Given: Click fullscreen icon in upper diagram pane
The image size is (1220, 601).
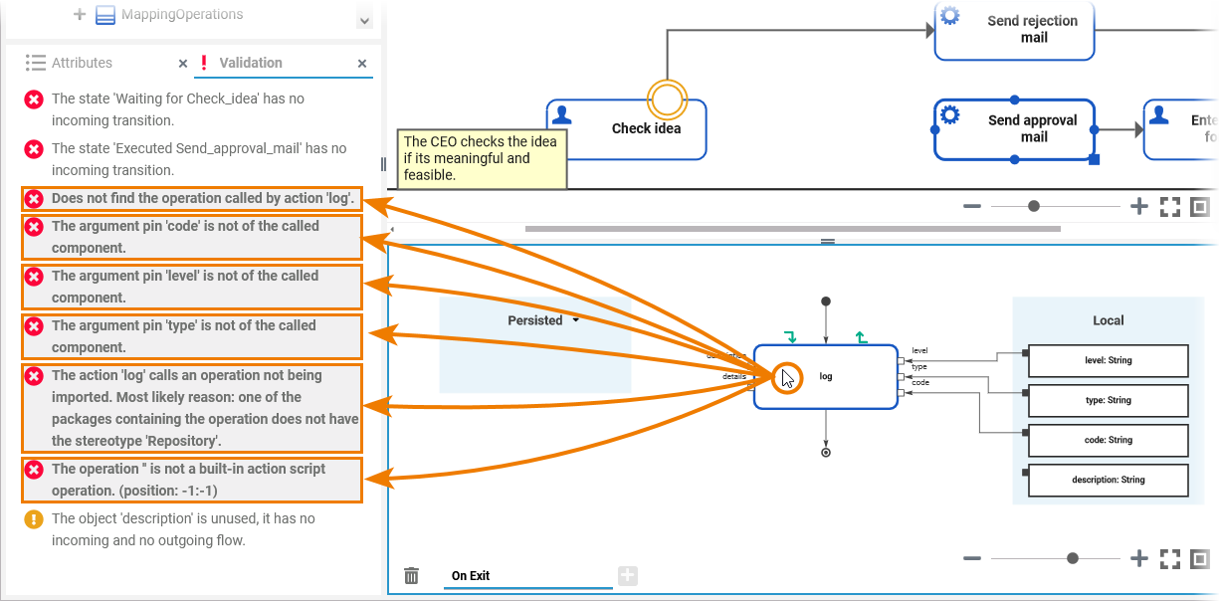Looking at the screenshot, I should [1170, 206].
